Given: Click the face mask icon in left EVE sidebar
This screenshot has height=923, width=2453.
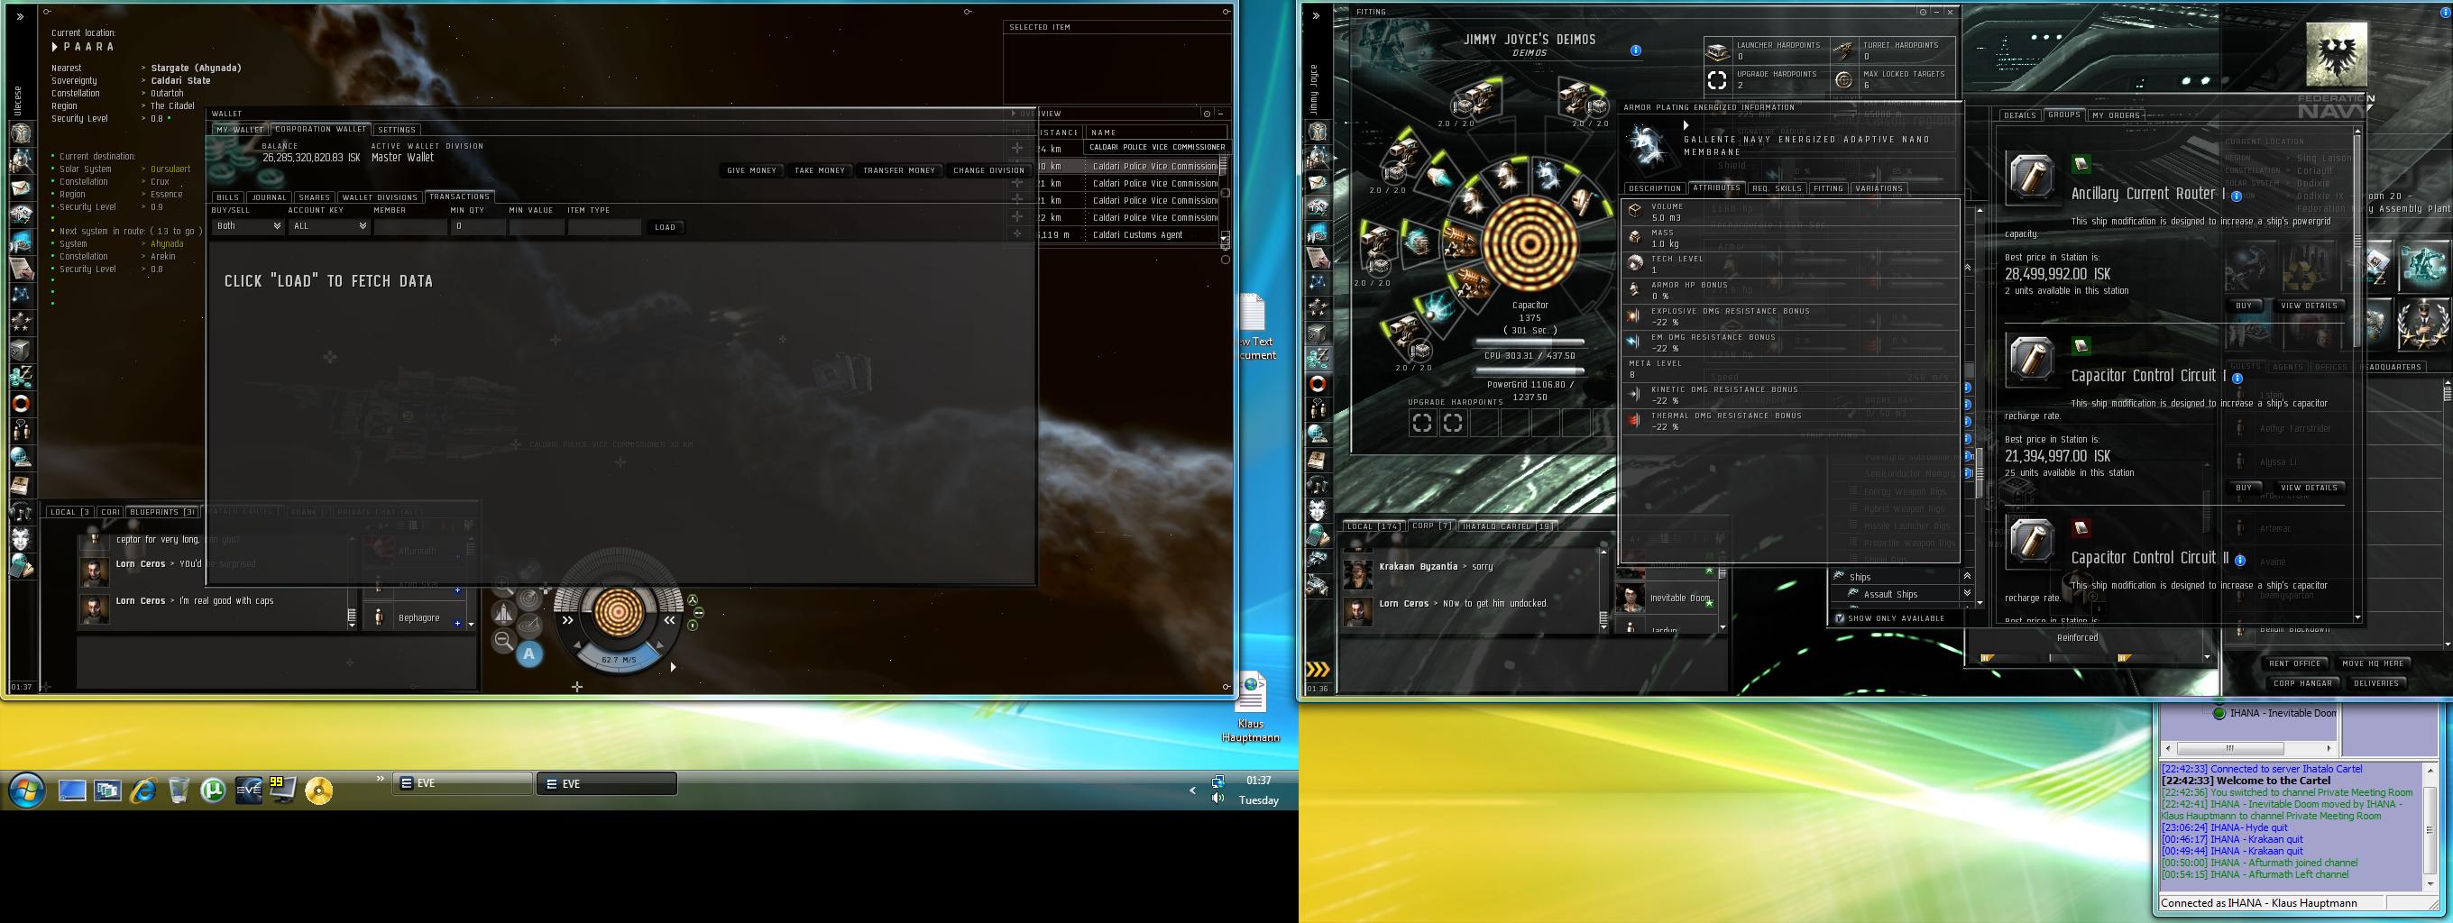Looking at the screenshot, I should [21, 539].
